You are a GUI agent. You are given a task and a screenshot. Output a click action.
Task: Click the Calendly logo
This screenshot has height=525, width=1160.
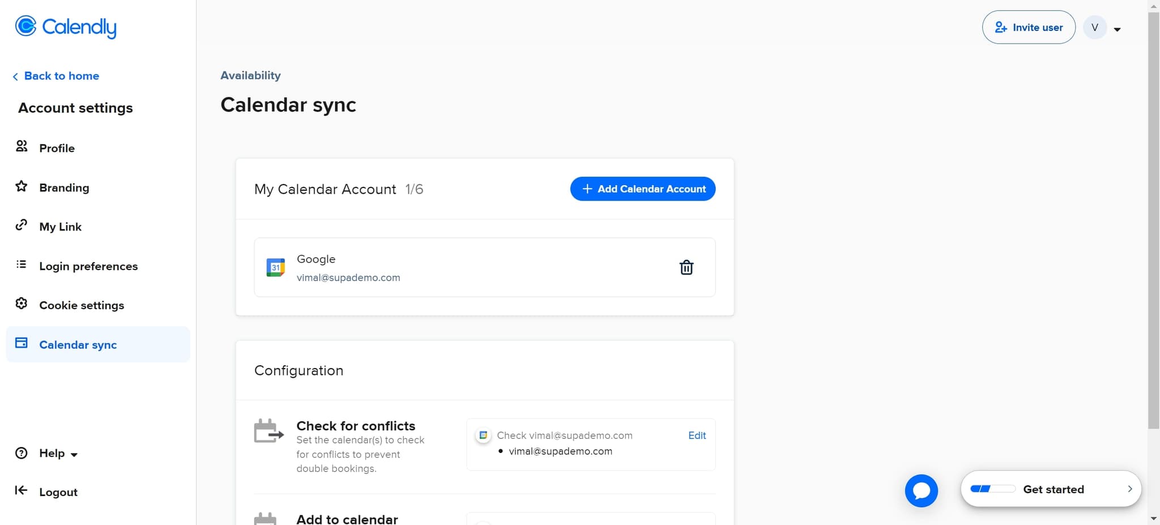(x=65, y=27)
